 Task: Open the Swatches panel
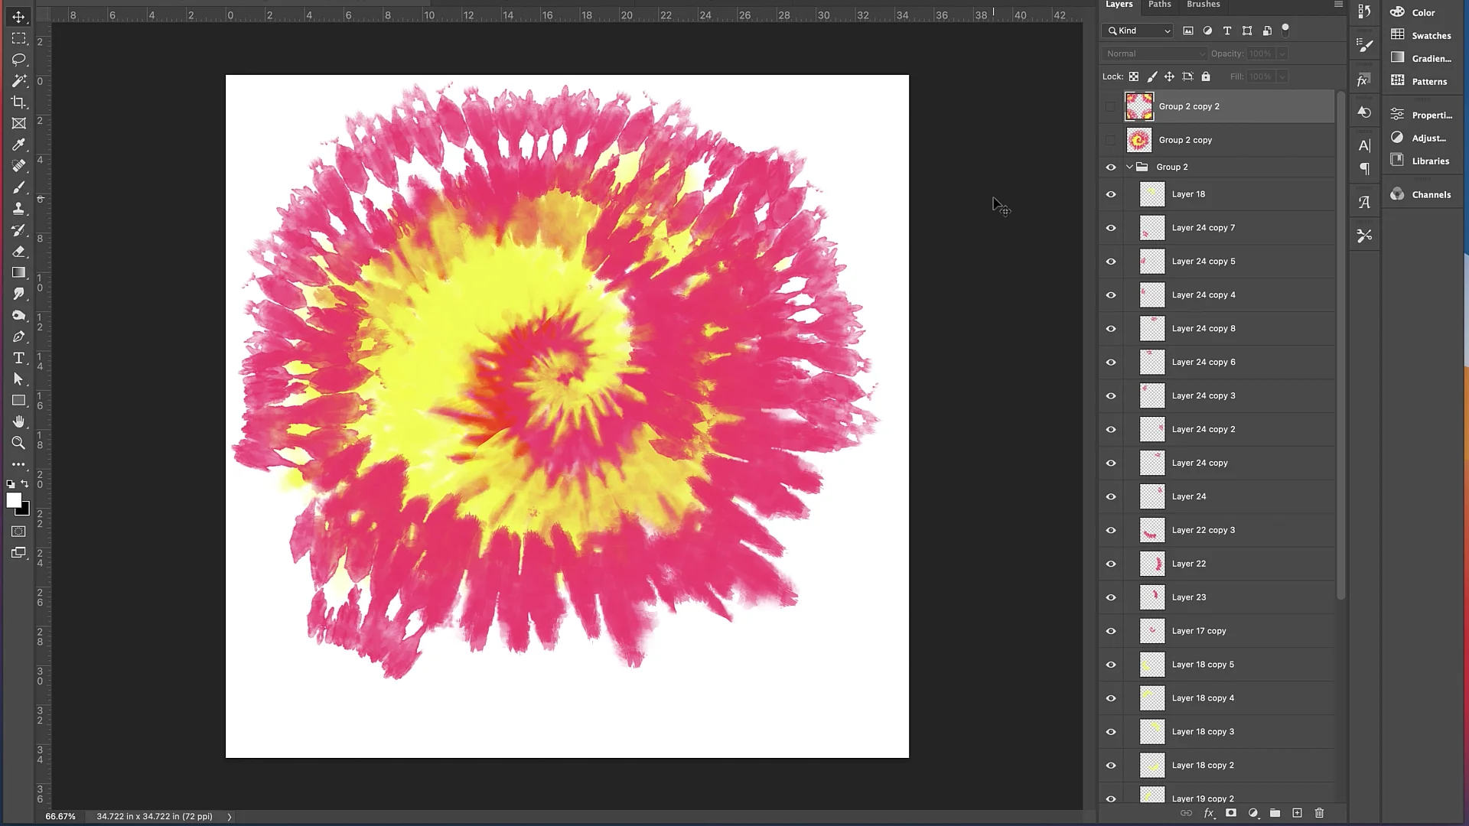[1421, 35]
